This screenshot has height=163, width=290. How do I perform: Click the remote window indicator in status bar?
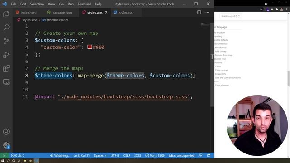(5, 156)
